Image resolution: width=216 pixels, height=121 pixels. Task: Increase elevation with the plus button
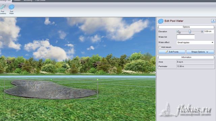pyautogui.click(x=202, y=32)
